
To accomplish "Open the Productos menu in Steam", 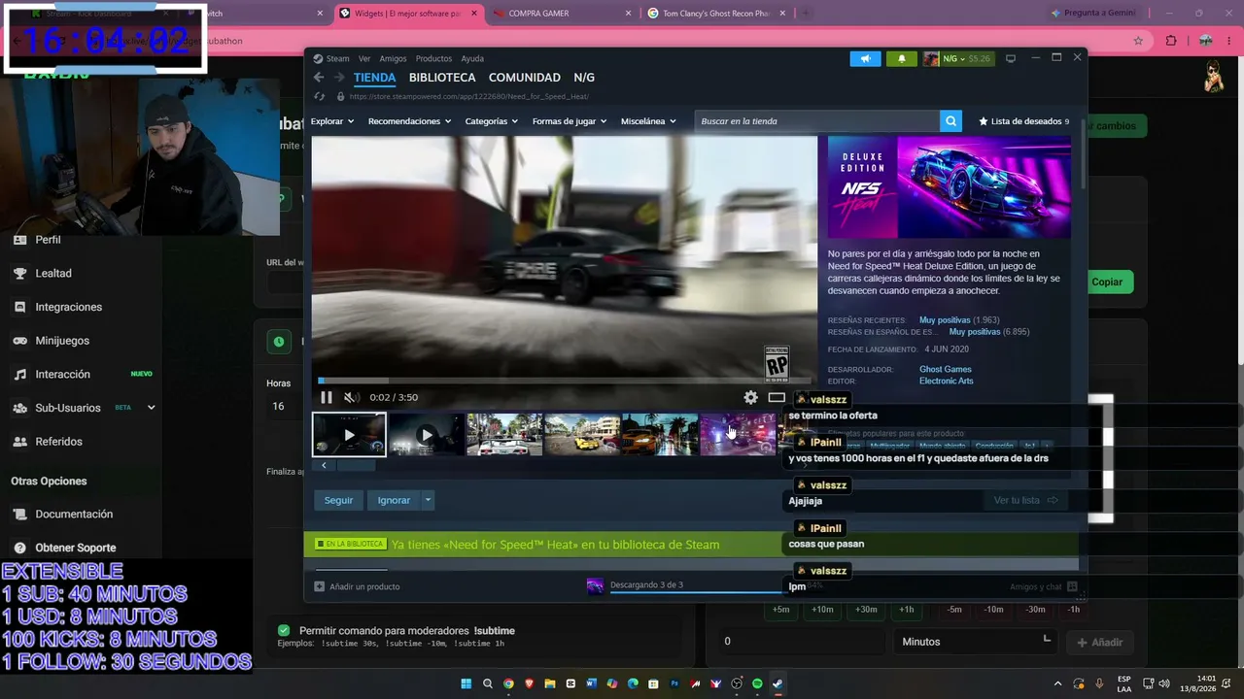I will (433, 58).
